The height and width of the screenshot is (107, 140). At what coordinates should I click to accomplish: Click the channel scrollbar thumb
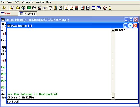(x=113, y=94)
